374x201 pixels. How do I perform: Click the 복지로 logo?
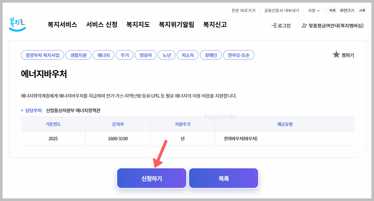click(17, 24)
